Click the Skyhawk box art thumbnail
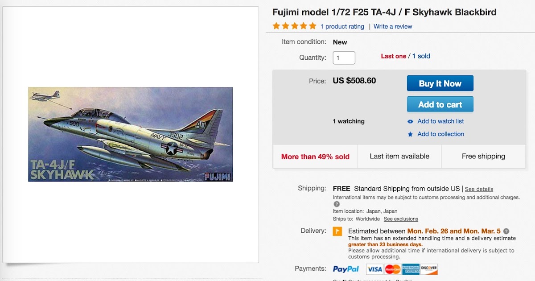This screenshot has height=281, width=535. pyautogui.click(x=130, y=134)
